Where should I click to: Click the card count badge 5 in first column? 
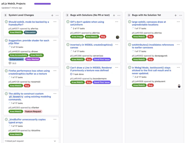5,15
